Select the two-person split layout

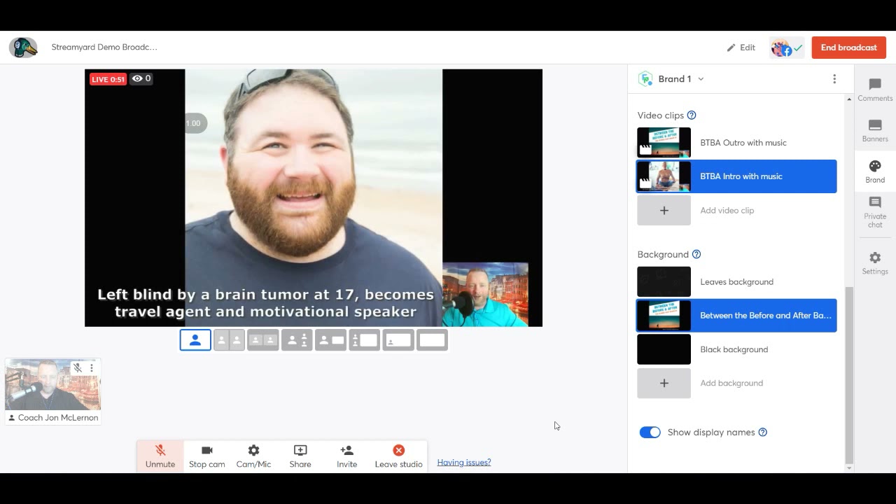coord(229,340)
